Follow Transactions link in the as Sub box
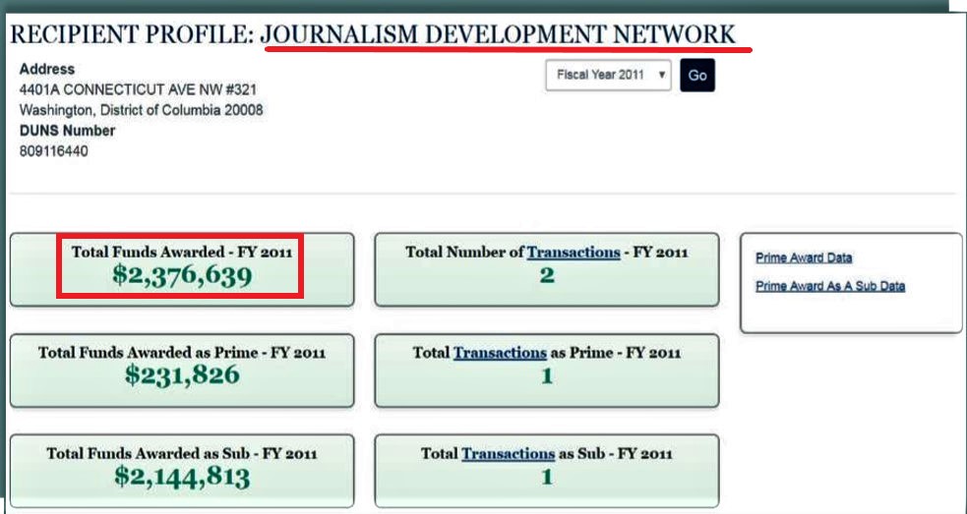The width and height of the screenshot is (967, 514). (x=508, y=453)
